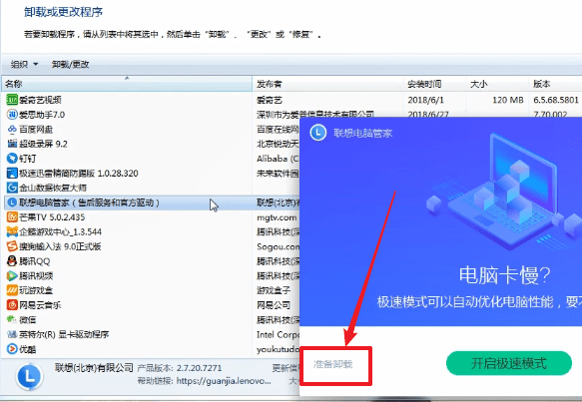Click the 游戏盒子 publisher cell
Screen dimensions: 582x402
pos(274,290)
